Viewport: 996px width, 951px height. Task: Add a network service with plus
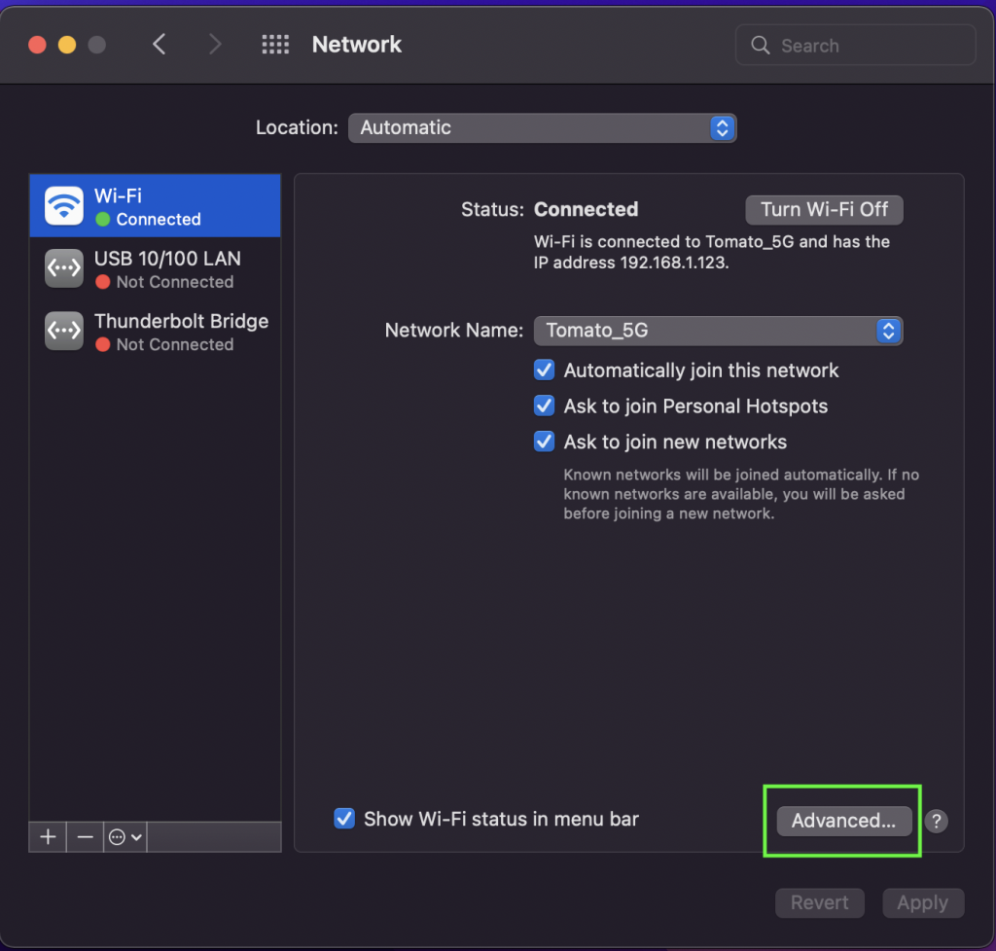(x=48, y=837)
